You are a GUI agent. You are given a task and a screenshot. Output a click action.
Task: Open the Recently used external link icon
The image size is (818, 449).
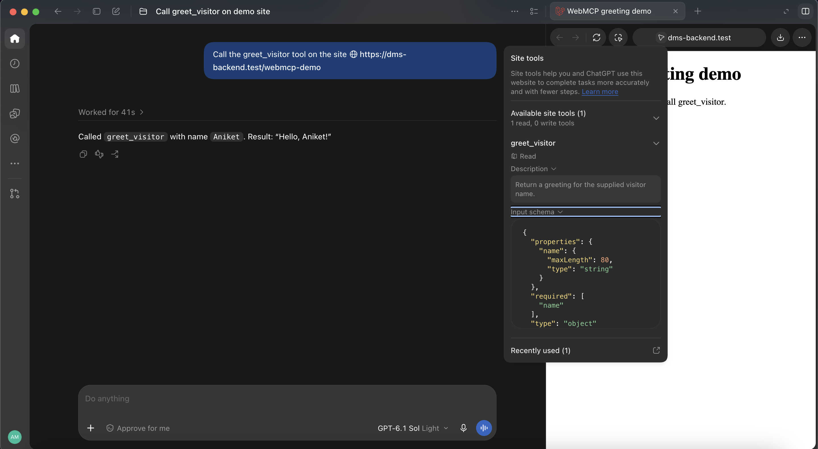(x=656, y=351)
